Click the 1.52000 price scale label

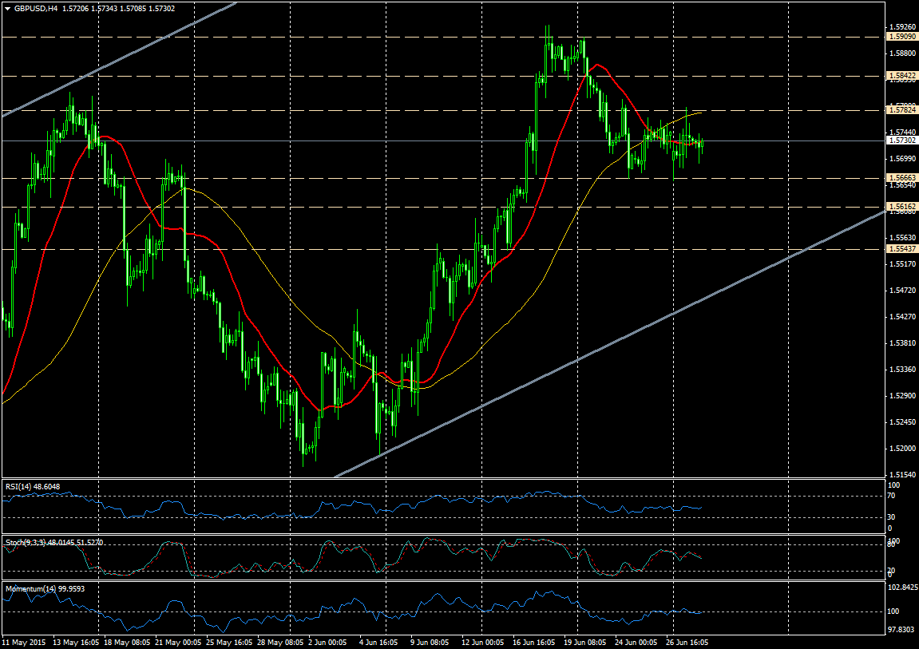pos(901,449)
